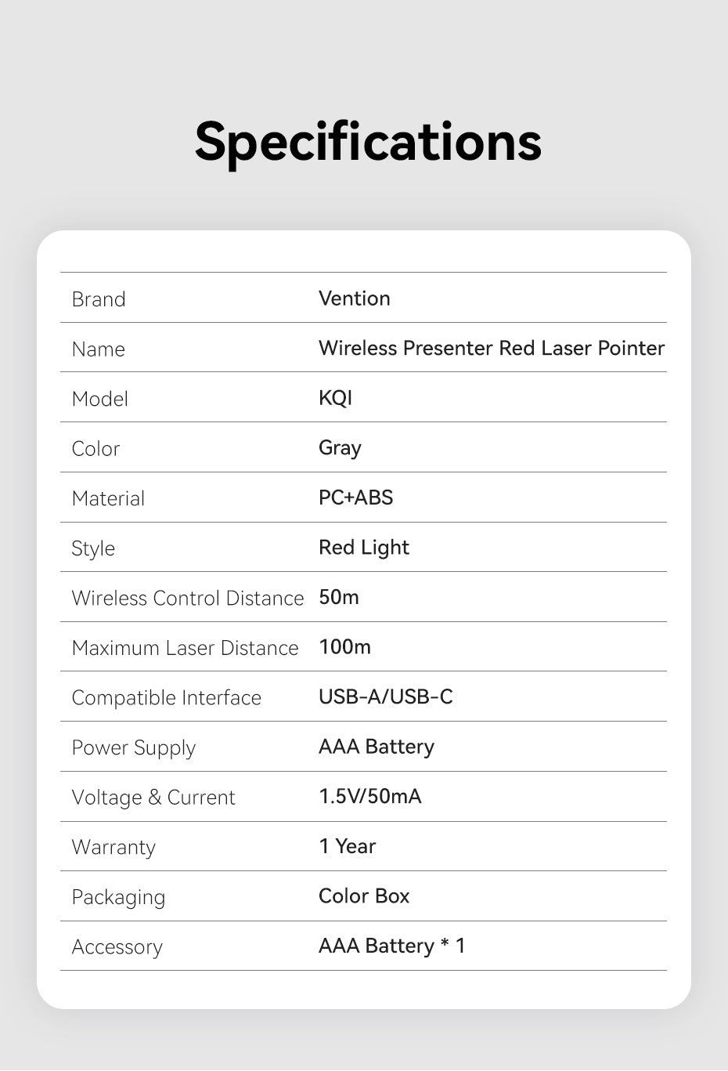728x1071 pixels.
Task: Click the 1 Year warranty value
Action: tap(348, 846)
